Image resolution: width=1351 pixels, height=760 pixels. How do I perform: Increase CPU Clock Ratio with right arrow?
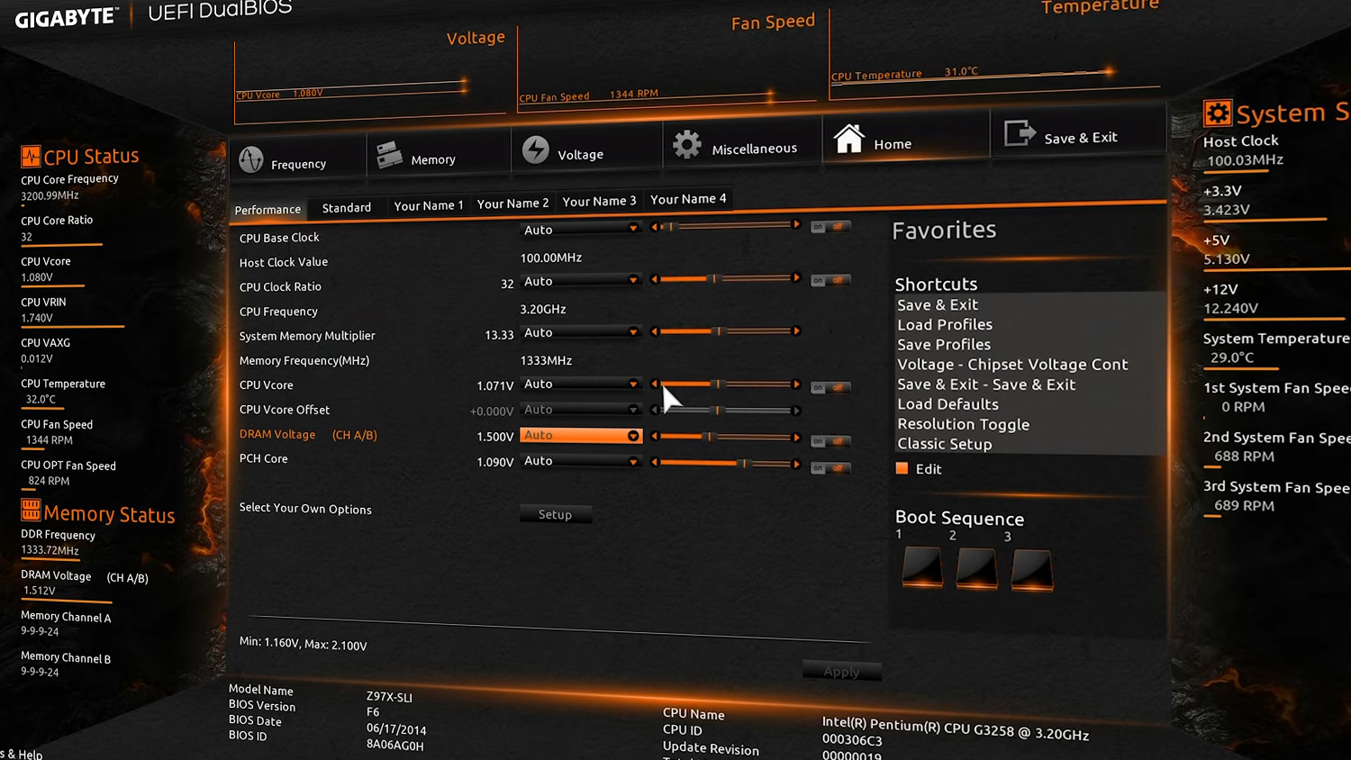click(795, 277)
